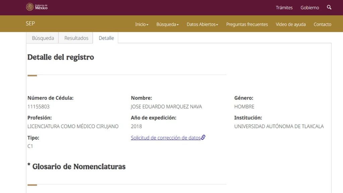Click the SEP brand link
343x193 pixels.
pos(30,23)
